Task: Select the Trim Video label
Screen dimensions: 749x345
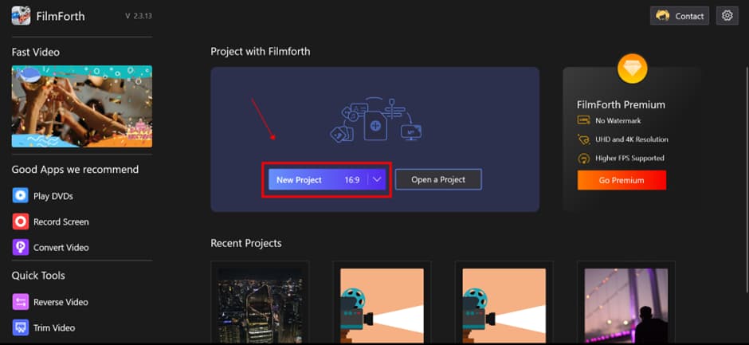Action: tap(54, 327)
